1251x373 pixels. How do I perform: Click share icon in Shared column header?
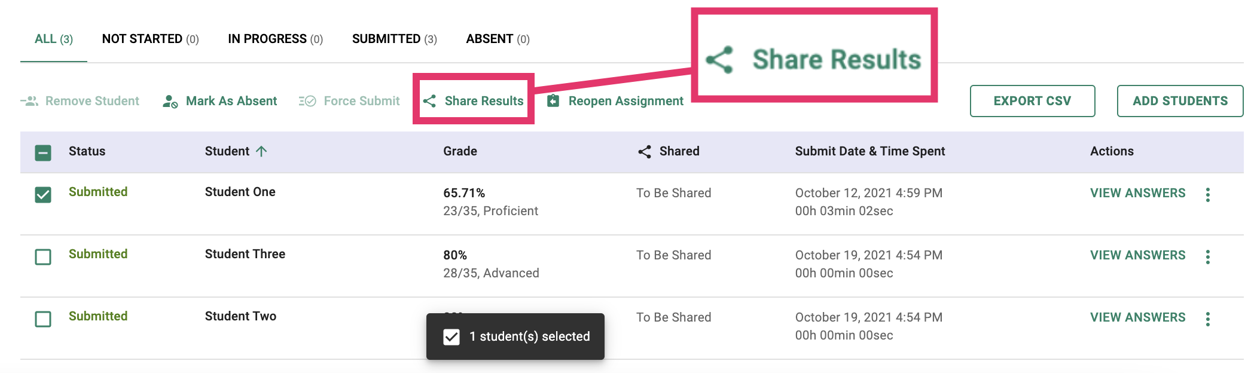[x=645, y=152]
